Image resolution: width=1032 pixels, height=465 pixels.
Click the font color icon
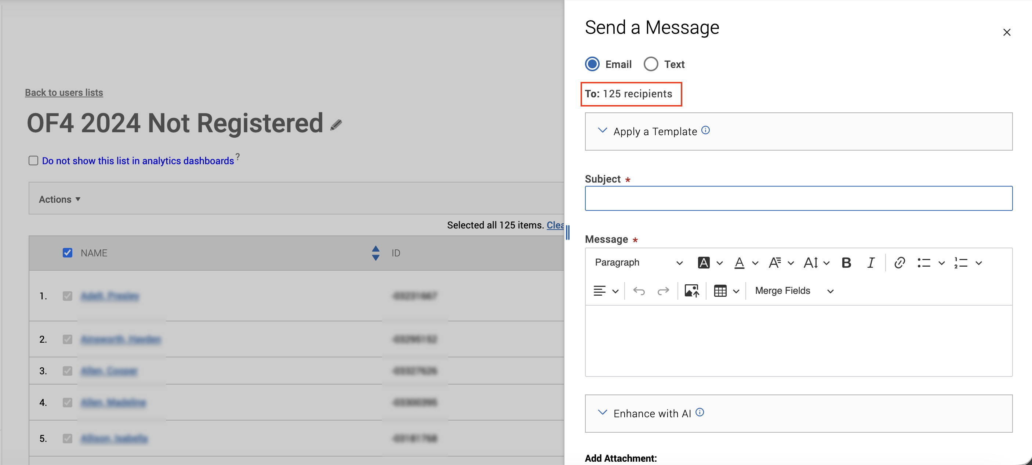(739, 263)
